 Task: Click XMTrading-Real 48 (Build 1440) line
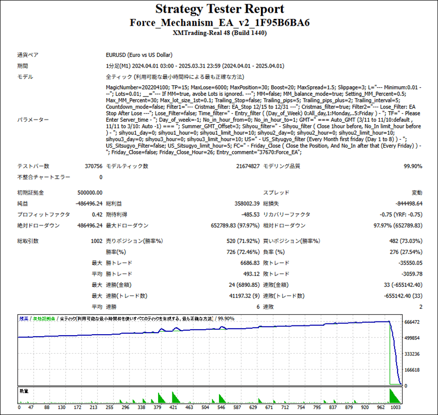point(219,33)
